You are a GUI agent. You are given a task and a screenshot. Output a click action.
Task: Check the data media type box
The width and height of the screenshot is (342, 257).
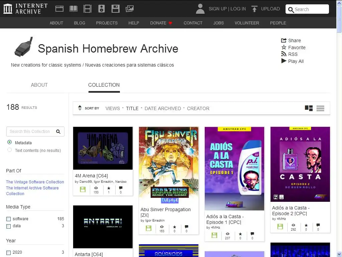[x=8, y=226]
